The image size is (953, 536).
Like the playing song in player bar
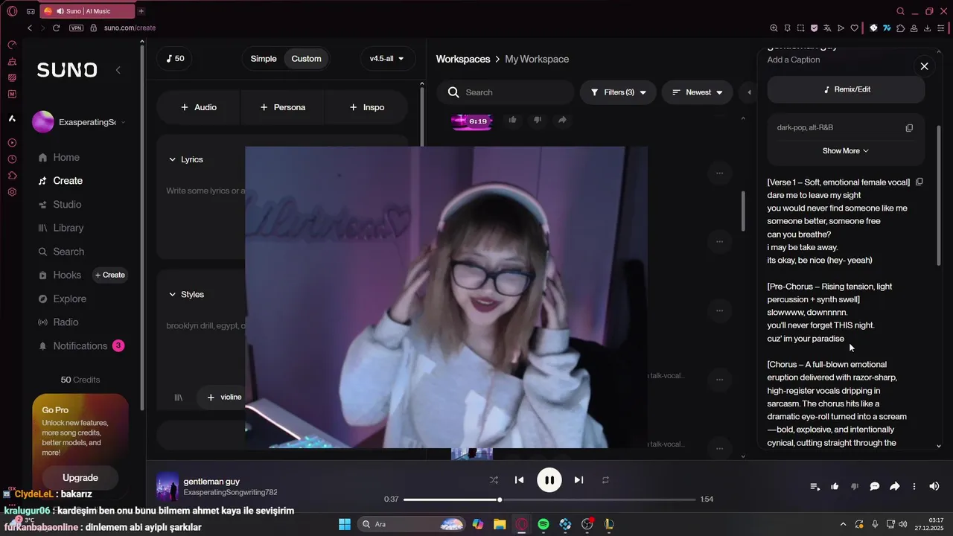click(x=835, y=486)
